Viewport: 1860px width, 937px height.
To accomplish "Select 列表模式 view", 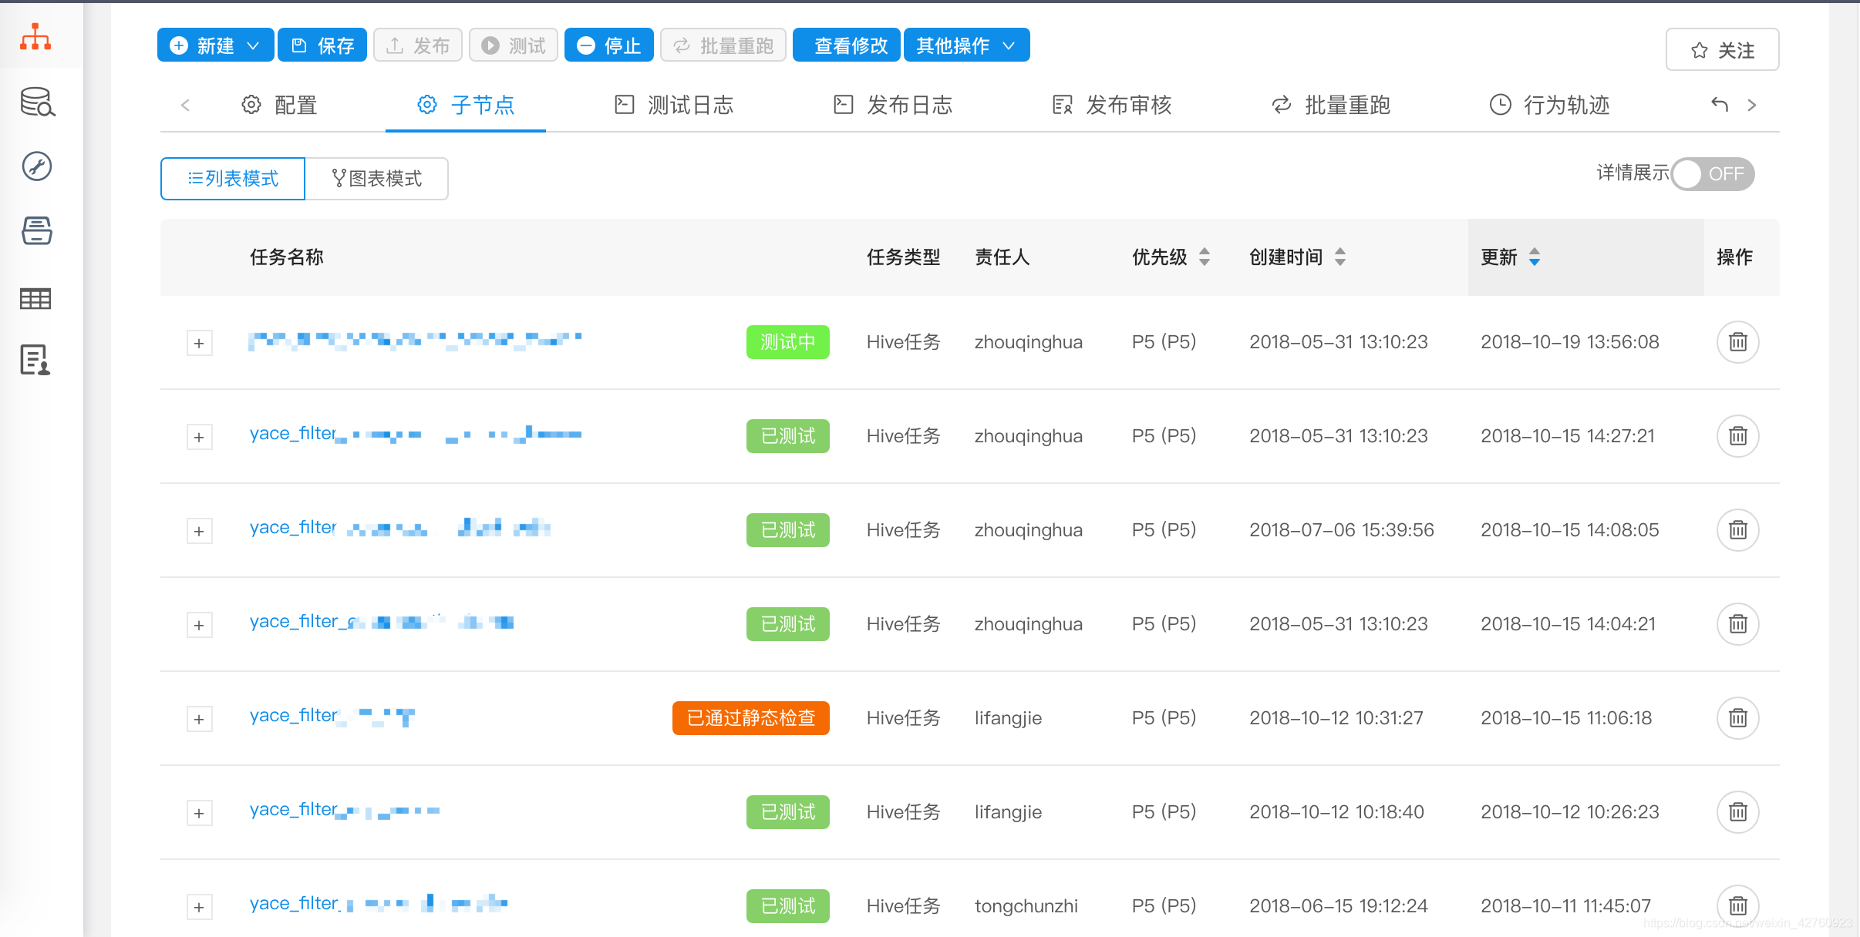I will point(233,179).
